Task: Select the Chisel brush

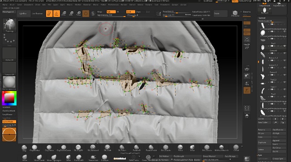Action: 236,148
